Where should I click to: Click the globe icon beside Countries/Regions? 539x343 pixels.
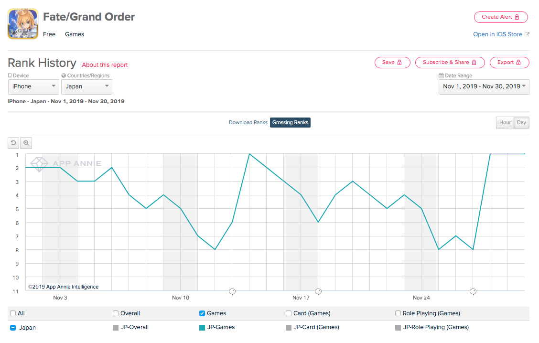pos(64,75)
